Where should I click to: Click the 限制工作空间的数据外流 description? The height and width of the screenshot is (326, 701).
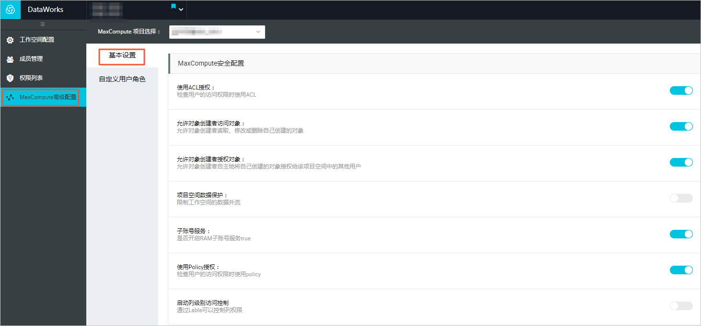click(x=209, y=202)
